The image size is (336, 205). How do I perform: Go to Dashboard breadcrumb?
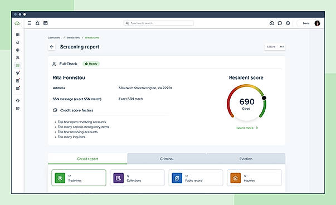point(54,37)
